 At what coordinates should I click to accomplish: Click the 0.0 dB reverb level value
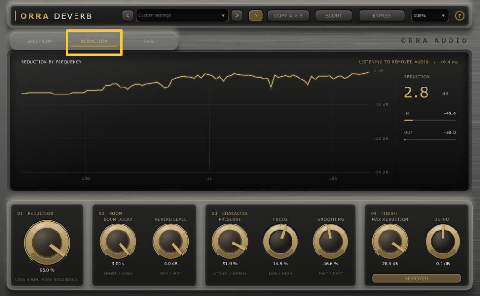point(171,264)
